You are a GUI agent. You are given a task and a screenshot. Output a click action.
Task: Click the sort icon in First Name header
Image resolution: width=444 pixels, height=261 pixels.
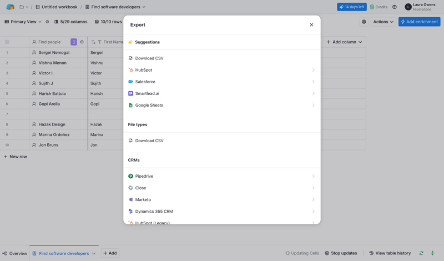(93, 42)
